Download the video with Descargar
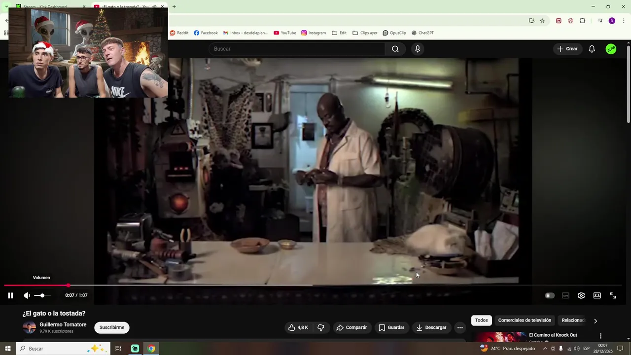This screenshot has height=355, width=631. [431, 327]
